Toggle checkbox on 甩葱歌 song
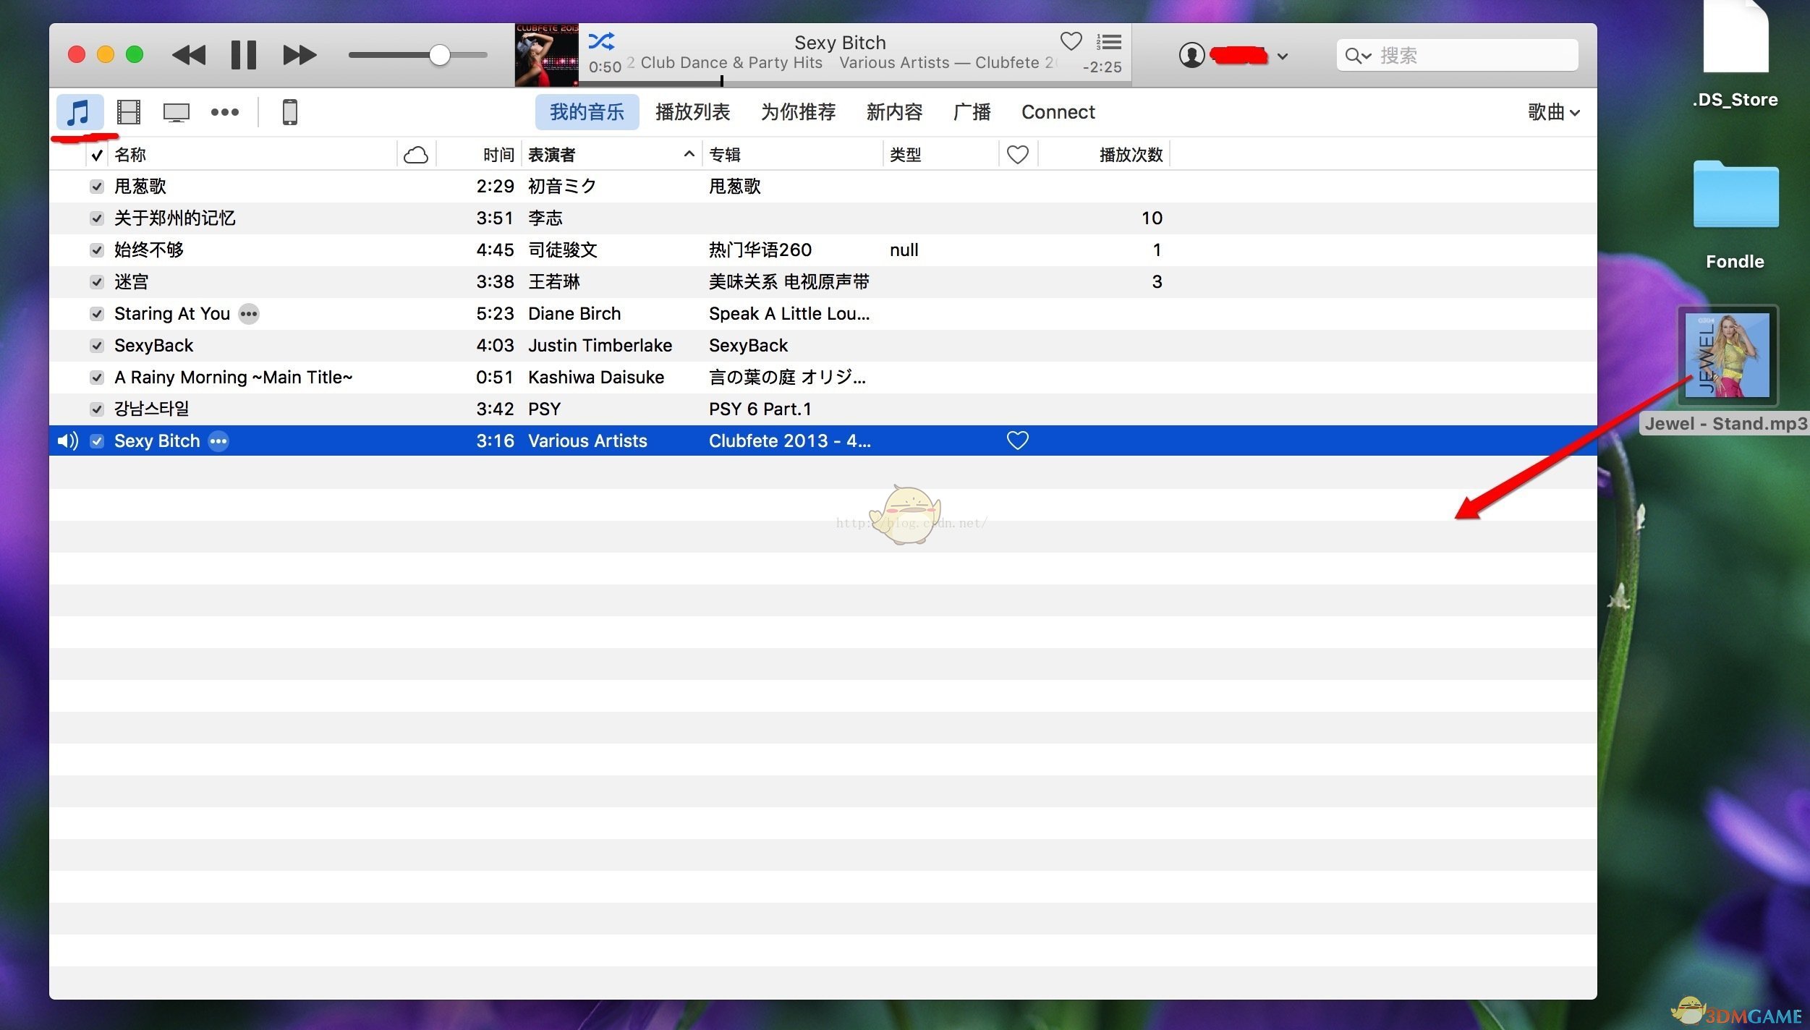Screen dimensions: 1810x1030 [x=98, y=185]
